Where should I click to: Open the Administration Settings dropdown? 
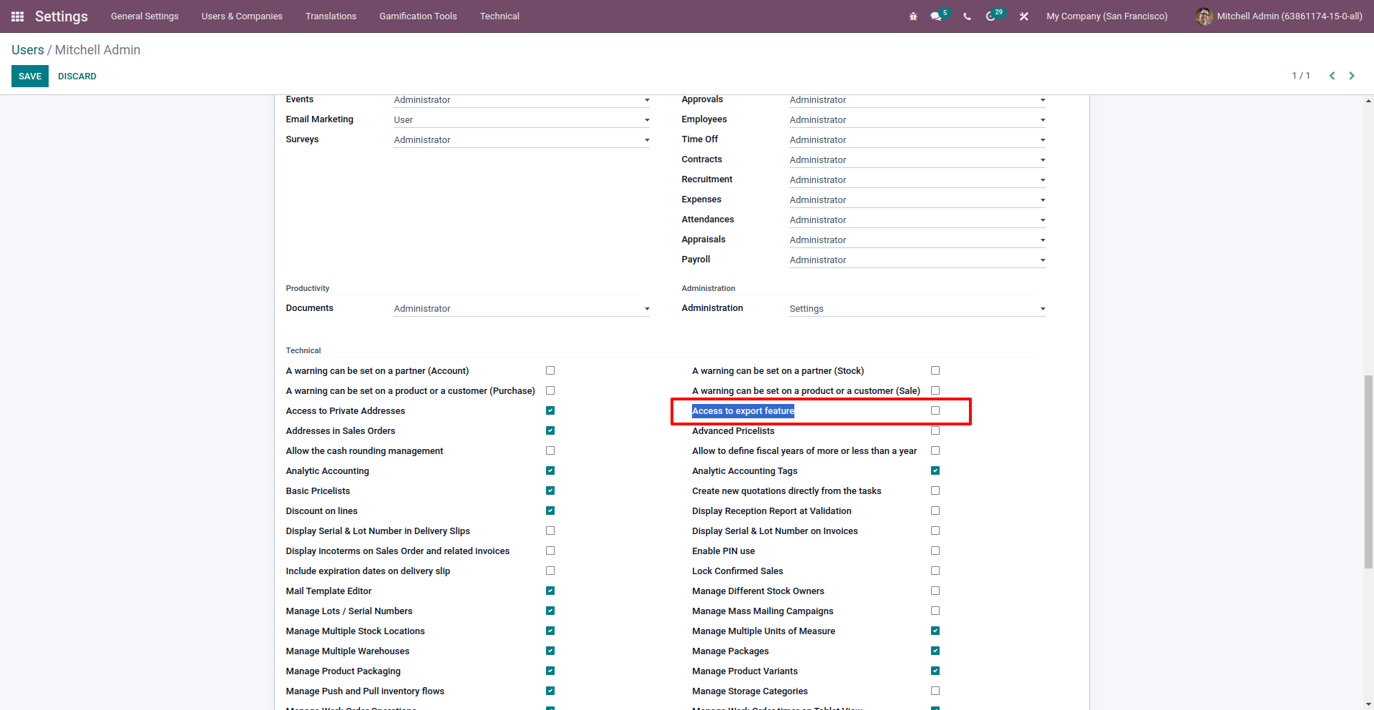click(x=917, y=308)
